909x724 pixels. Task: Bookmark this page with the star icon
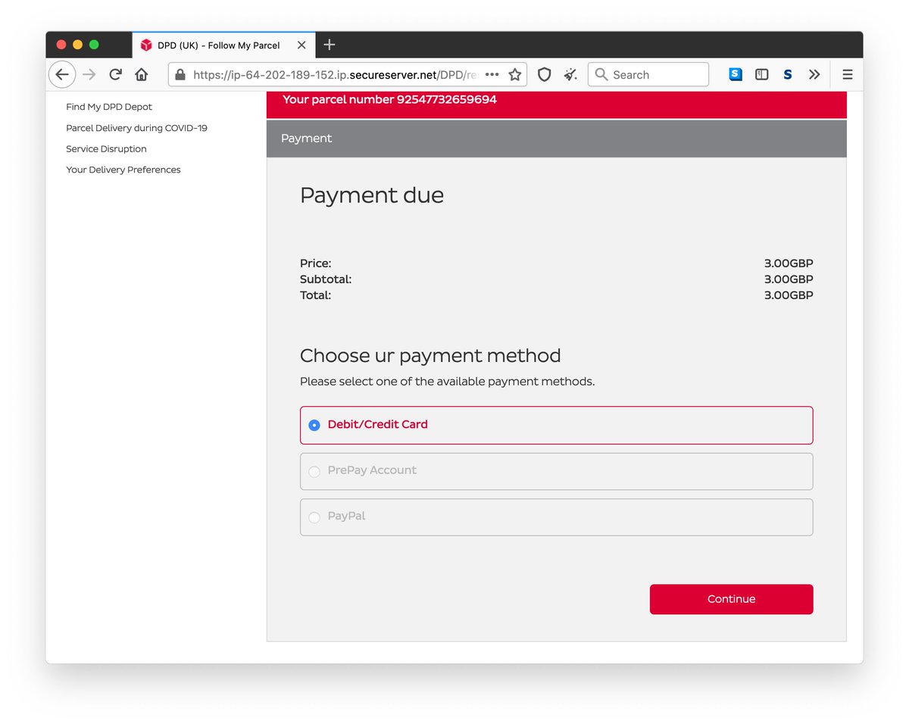click(514, 74)
